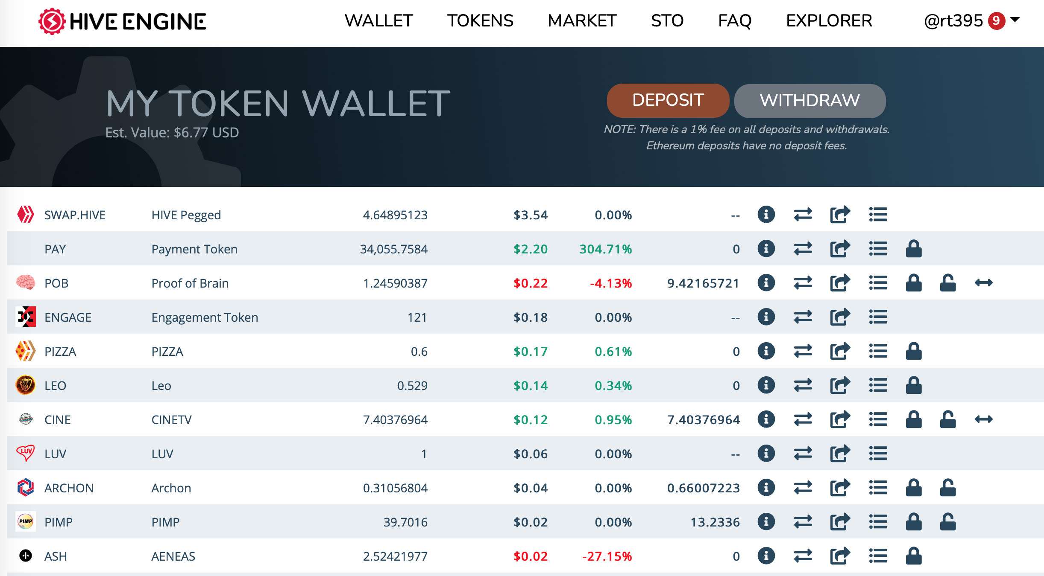Screen dimensions: 1044x576
Task: Click the delegate arrows icon for CINE
Action: (x=984, y=419)
